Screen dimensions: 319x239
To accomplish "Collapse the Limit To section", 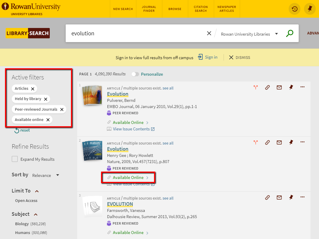I will click(37, 191).
